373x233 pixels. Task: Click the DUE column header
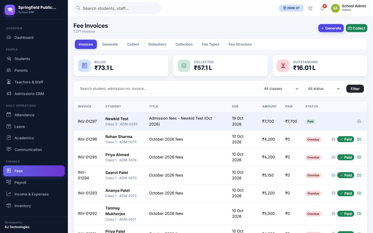pyautogui.click(x=235, y=106)
